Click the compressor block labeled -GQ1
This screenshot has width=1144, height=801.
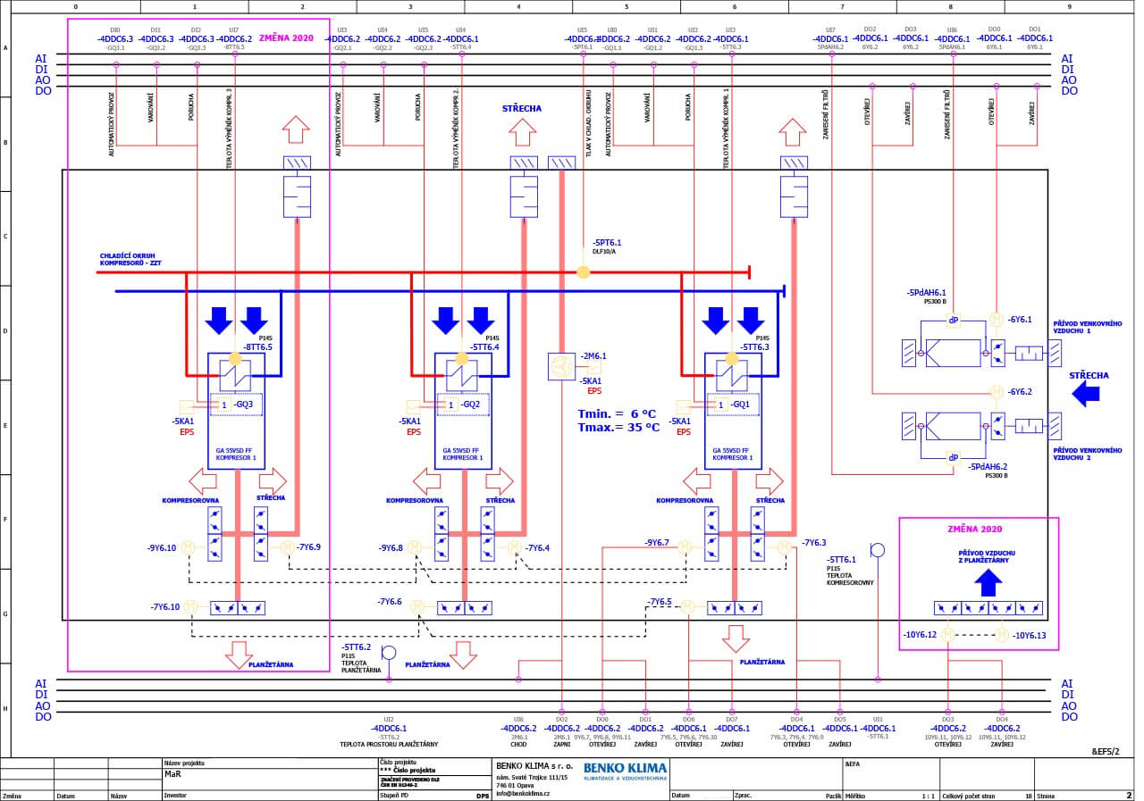(733, 409)
